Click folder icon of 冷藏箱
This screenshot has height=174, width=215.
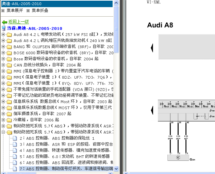click(9, 120)
